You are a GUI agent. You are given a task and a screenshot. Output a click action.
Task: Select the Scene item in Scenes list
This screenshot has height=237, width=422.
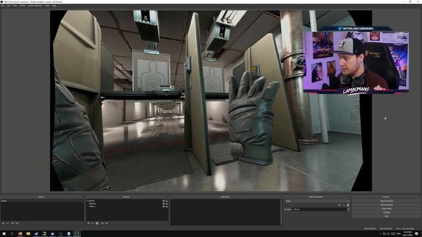coord(42,201)
